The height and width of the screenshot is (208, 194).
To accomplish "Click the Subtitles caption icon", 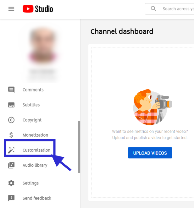I will [11, 105].
